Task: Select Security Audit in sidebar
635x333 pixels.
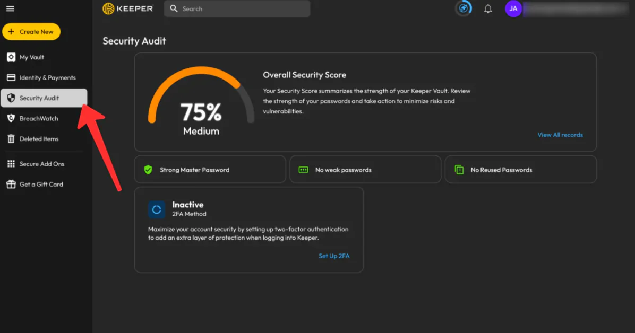Action: 44,98
